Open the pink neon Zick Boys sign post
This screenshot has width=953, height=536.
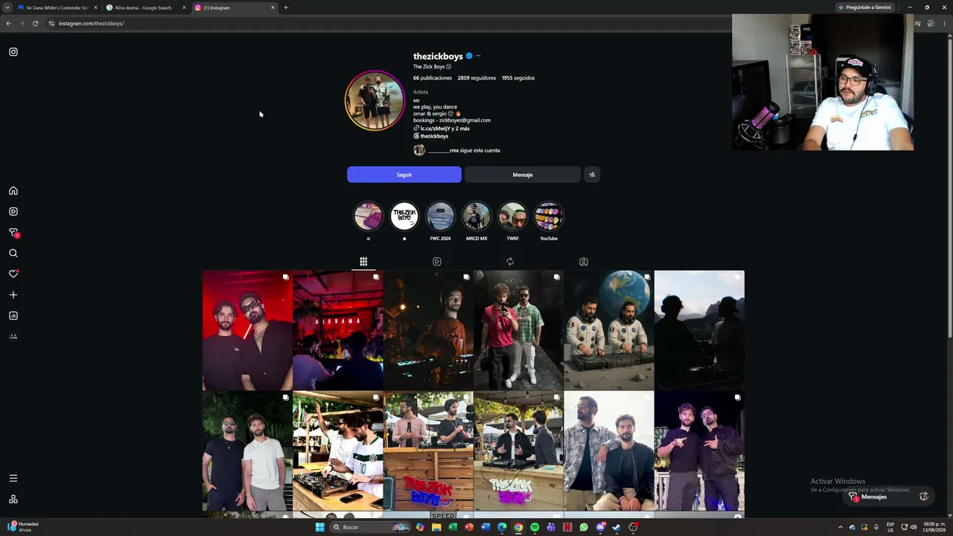point(518,451)
